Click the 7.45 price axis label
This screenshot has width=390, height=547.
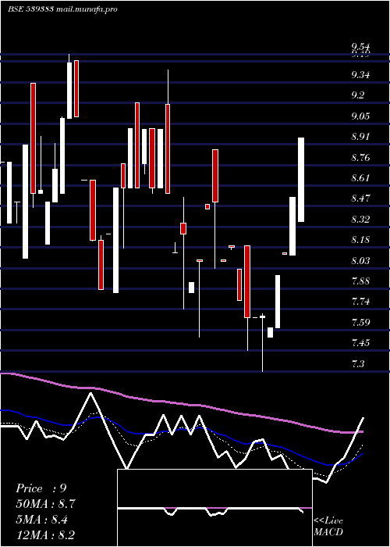pos(360,343)
